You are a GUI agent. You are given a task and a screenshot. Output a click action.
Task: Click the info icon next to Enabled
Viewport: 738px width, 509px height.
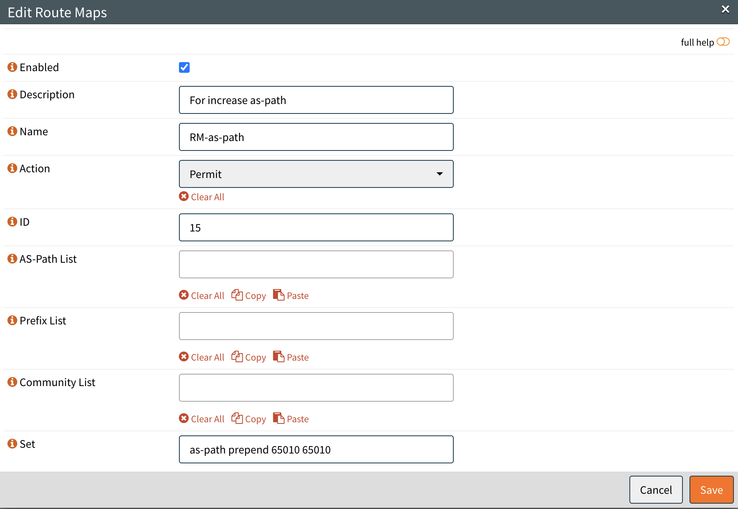point(12,67)
